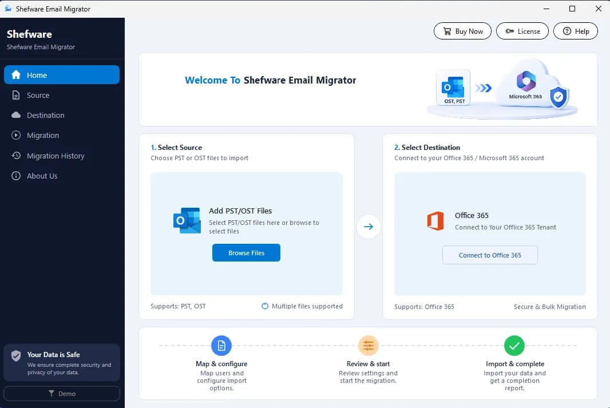Click the Migration play-circle icon
Viewport: 610px width, 408px height.
pos(16,136)
